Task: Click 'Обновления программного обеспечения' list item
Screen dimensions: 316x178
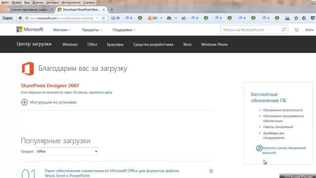Action: (283, 119)
